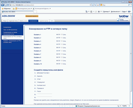Click the page vertical scrollbar
133x108 pixels.
click(x=131, y=54)
